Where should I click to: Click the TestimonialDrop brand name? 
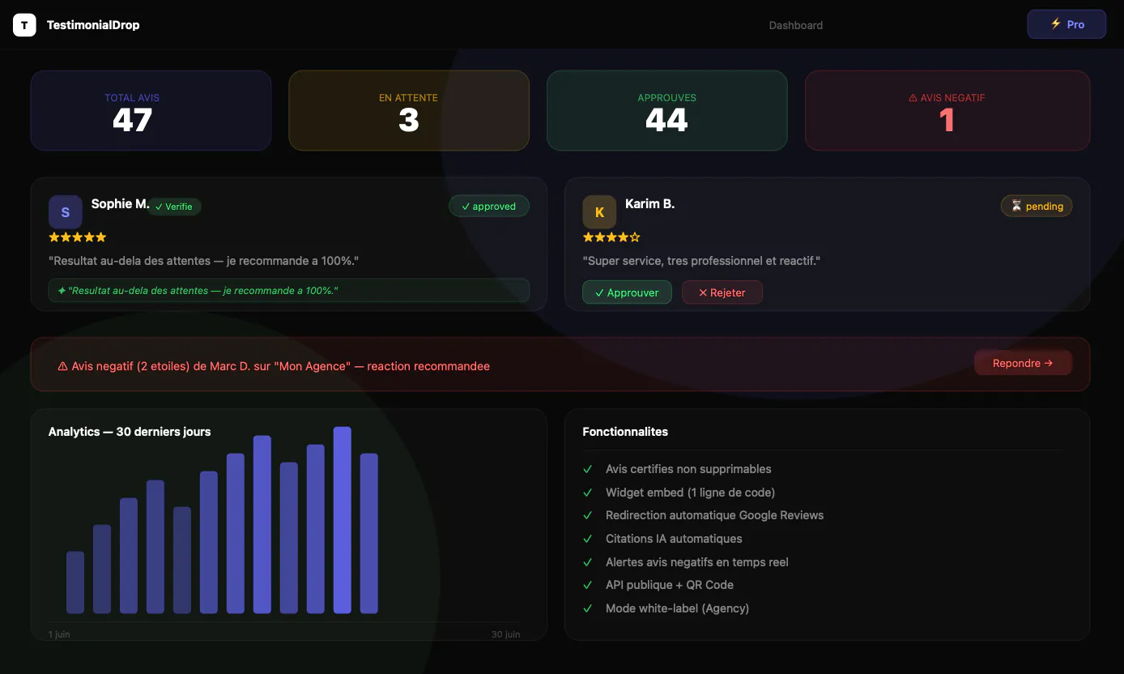[93, 25]
